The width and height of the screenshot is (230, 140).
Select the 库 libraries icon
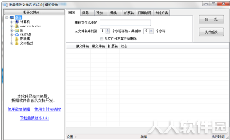[x=17, y=31]
